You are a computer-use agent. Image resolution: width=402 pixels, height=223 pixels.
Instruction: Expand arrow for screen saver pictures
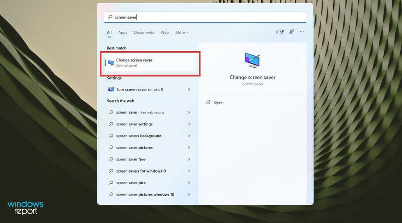[189, 148]
